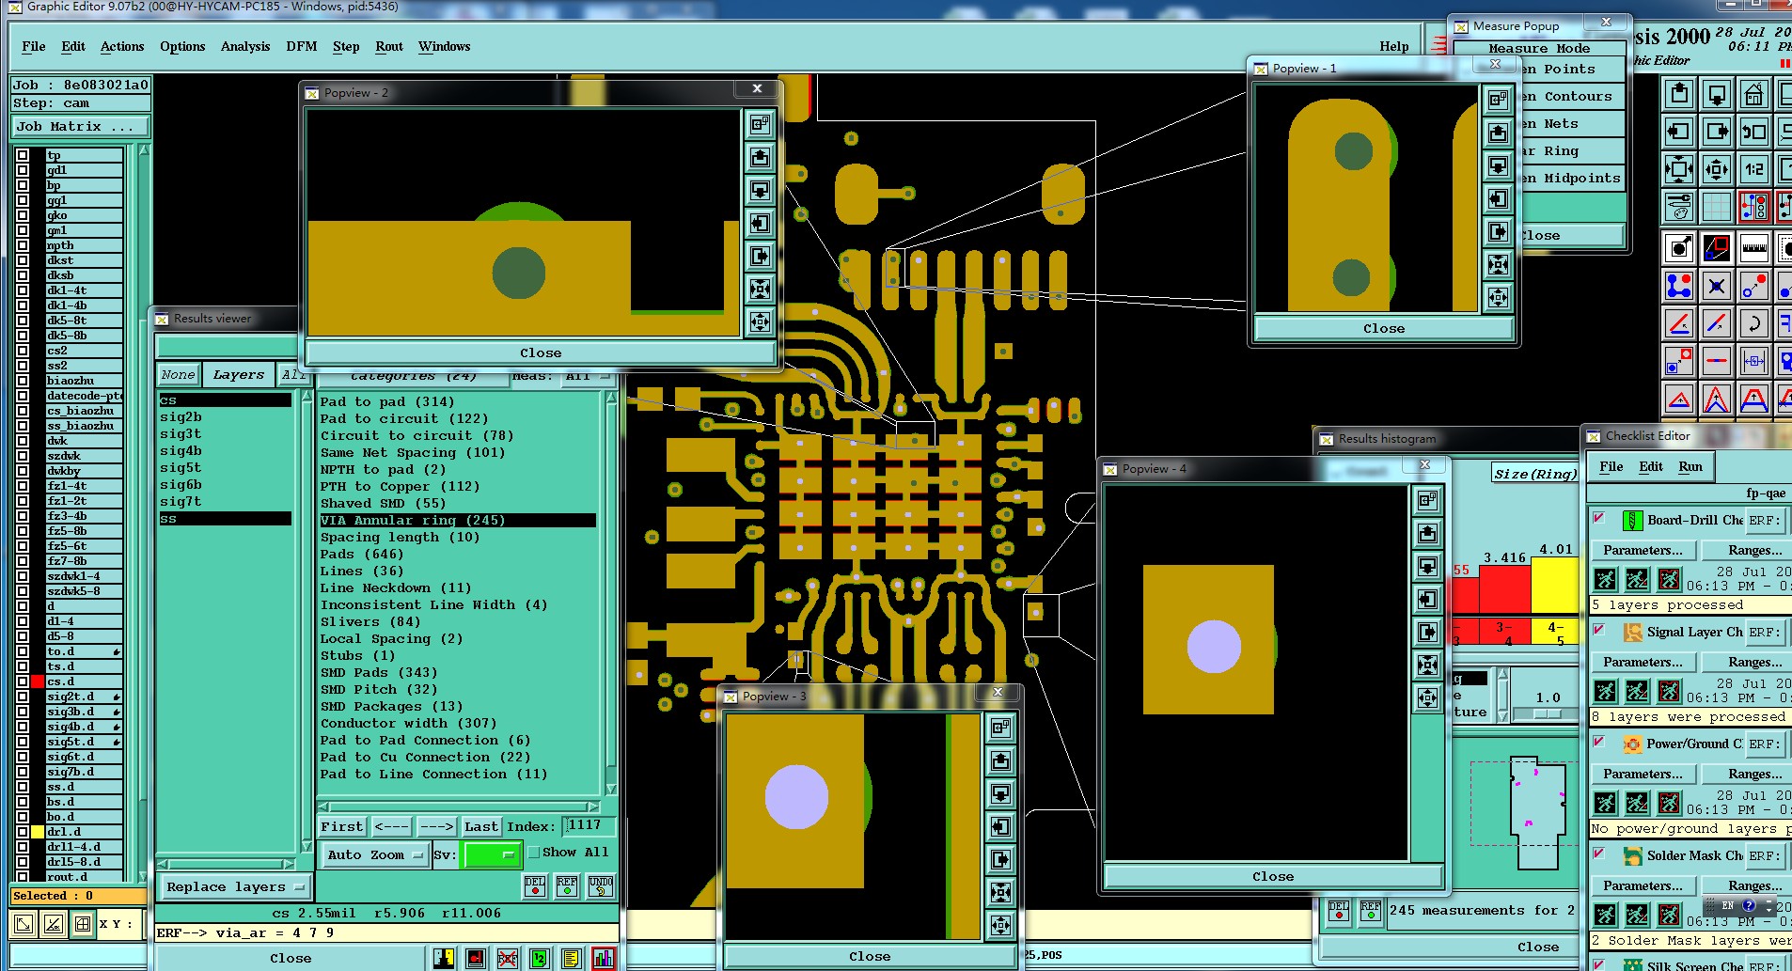Click down arrow of histogram list scrollbar
The height and width of the screenshot is (971, 1792).
pyautogui.click(x=1503, y=716)
